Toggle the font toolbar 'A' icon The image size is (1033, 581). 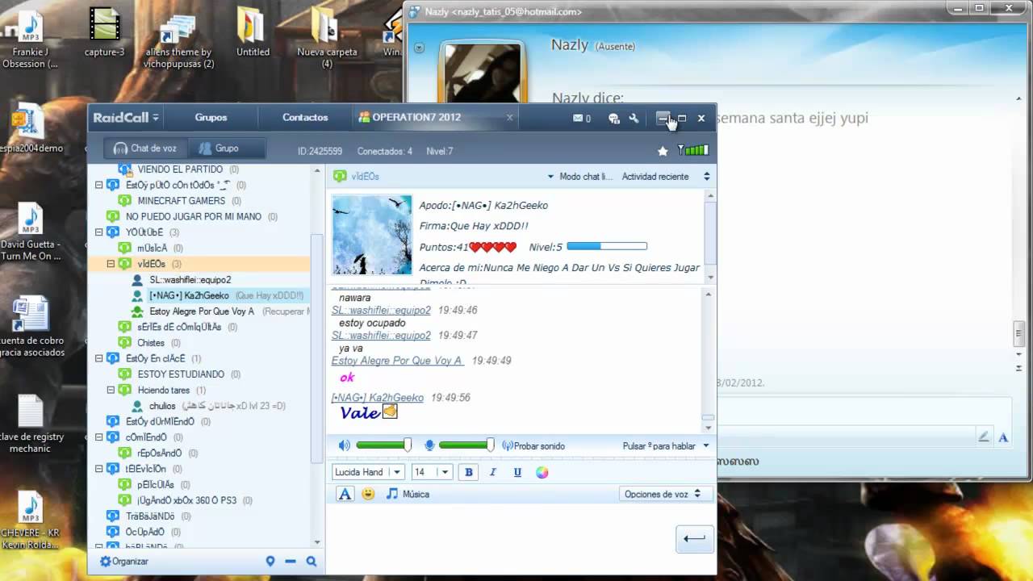[x=345, y=494]
